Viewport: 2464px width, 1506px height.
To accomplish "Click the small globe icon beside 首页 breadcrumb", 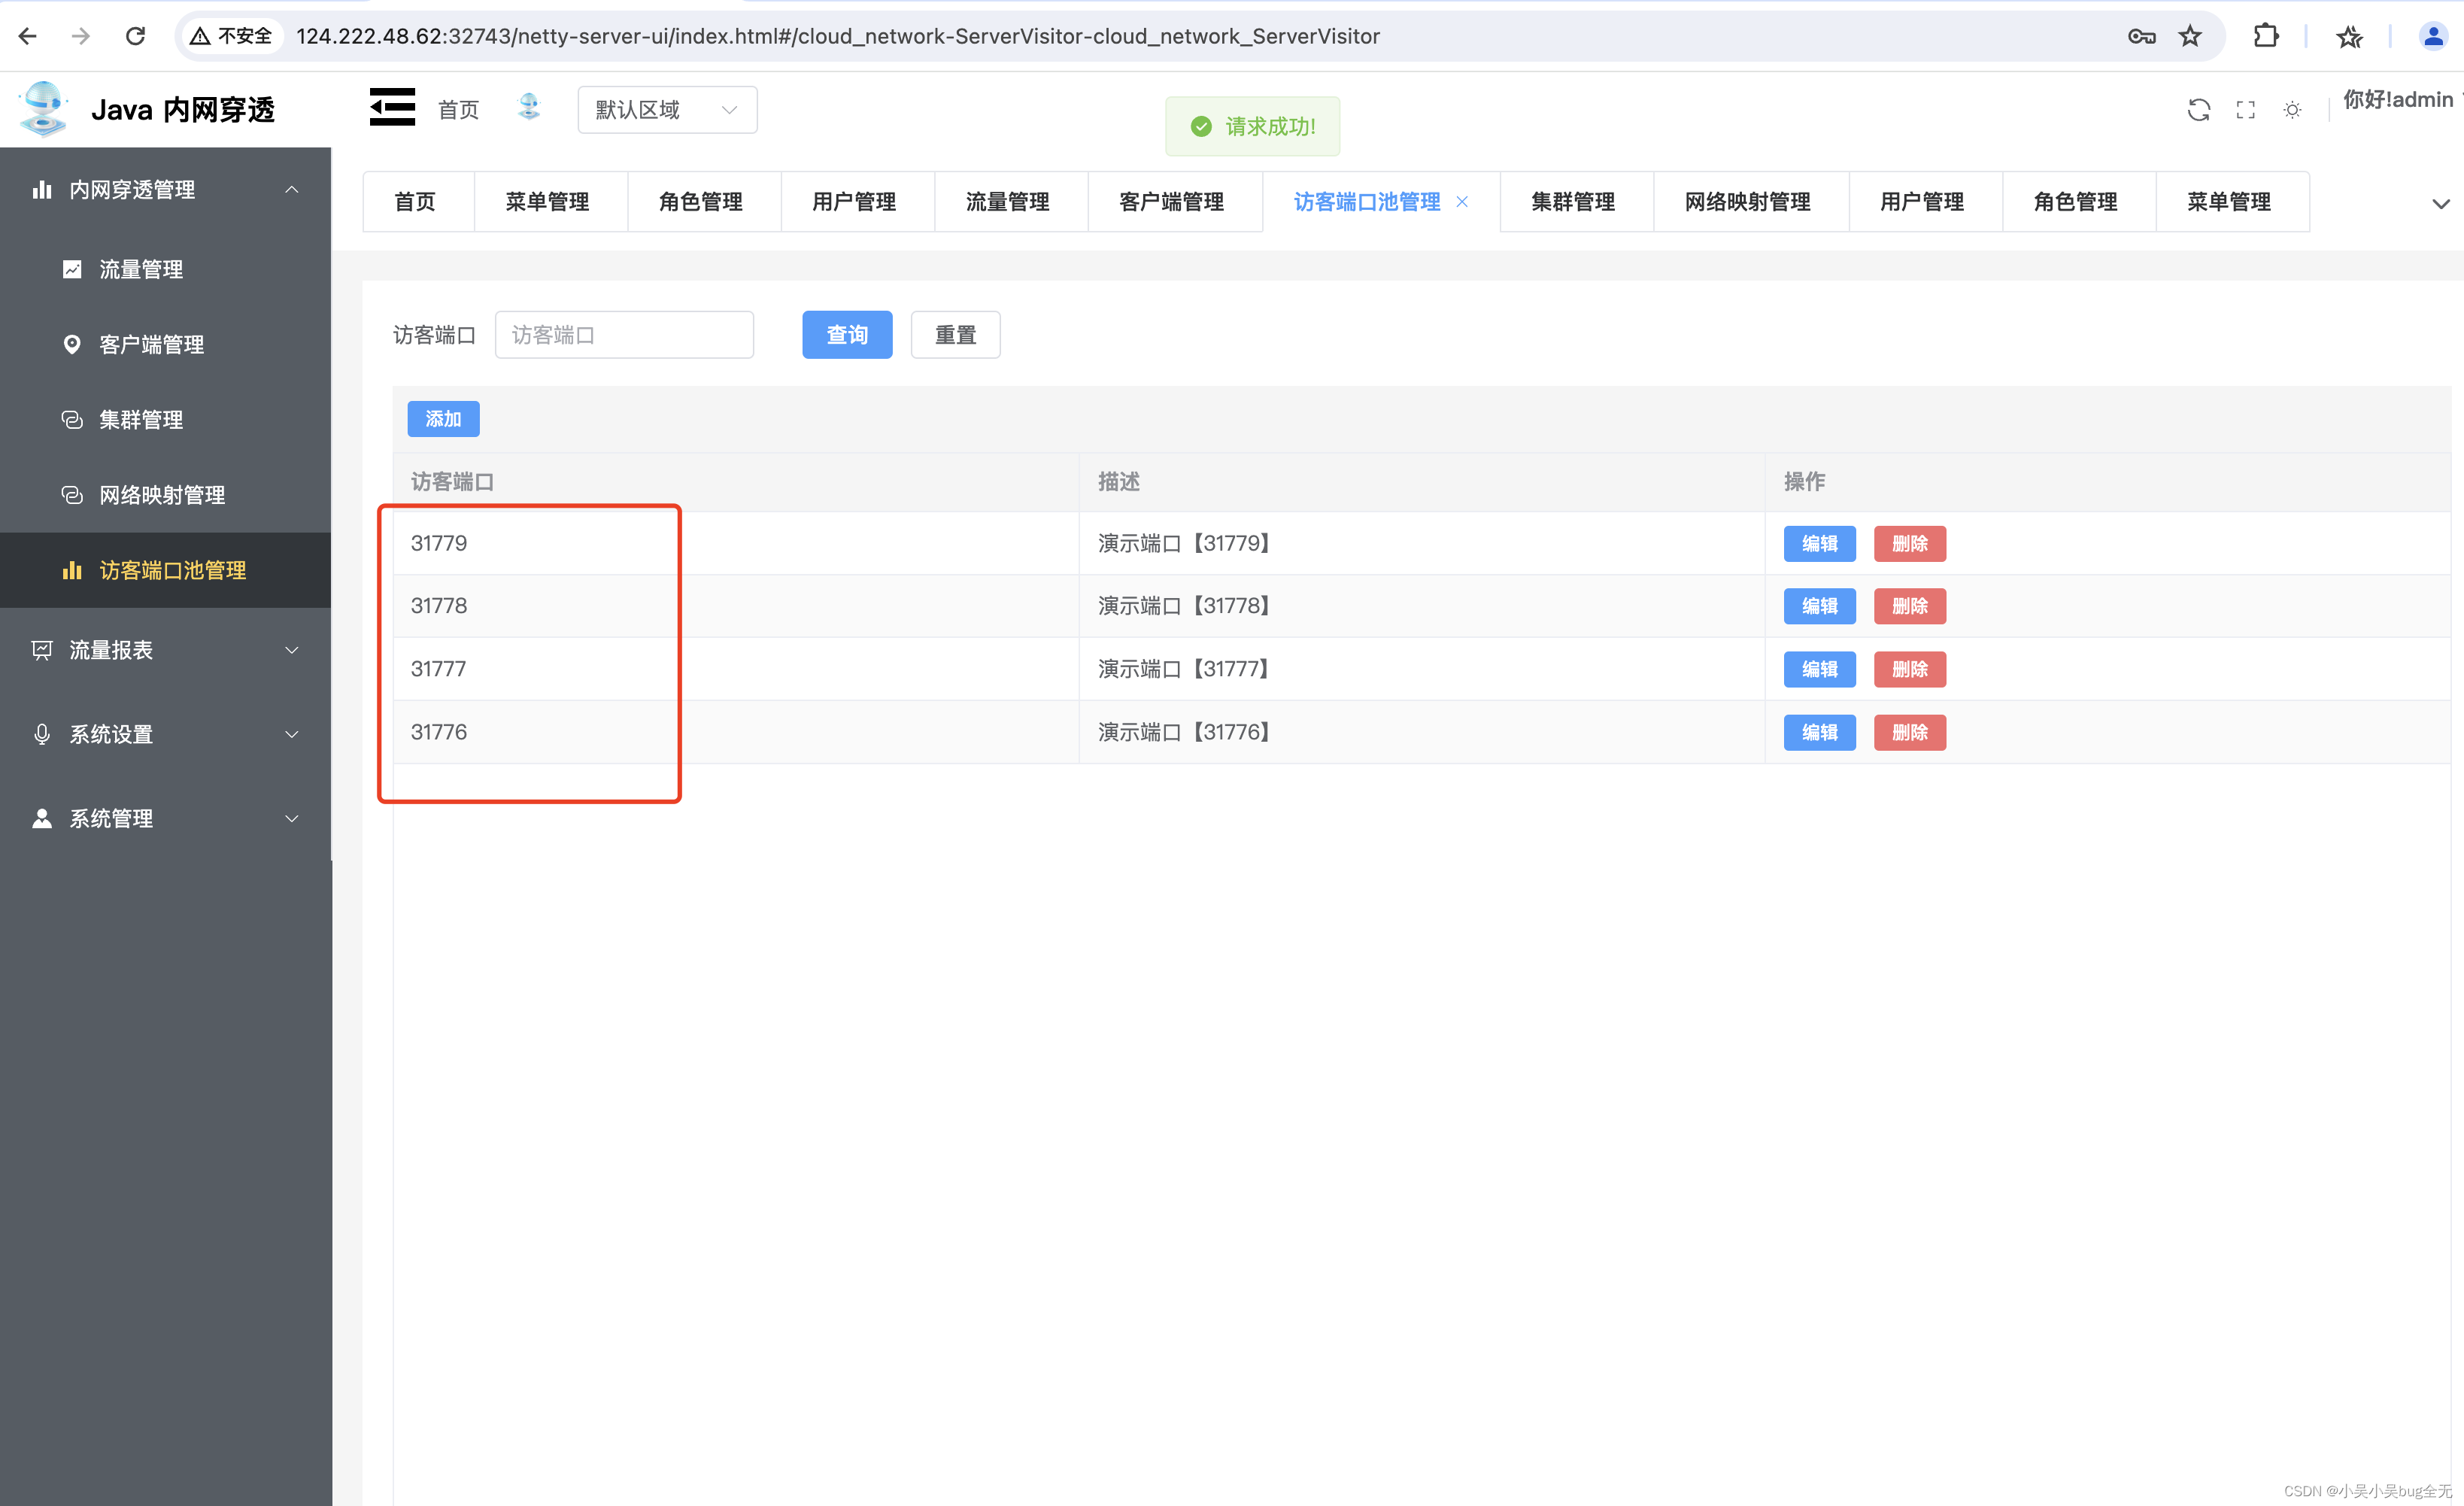I will point(529,106).
